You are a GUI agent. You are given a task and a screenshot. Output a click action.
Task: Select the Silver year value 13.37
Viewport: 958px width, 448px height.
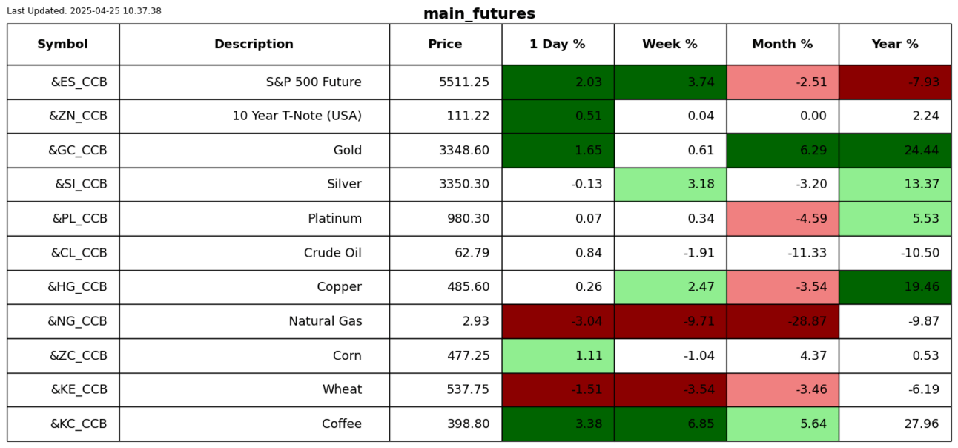[x=921, y=185]
